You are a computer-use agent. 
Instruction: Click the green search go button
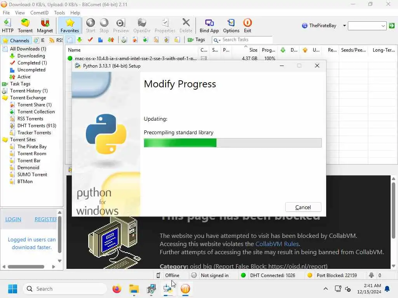pos(392,26)
